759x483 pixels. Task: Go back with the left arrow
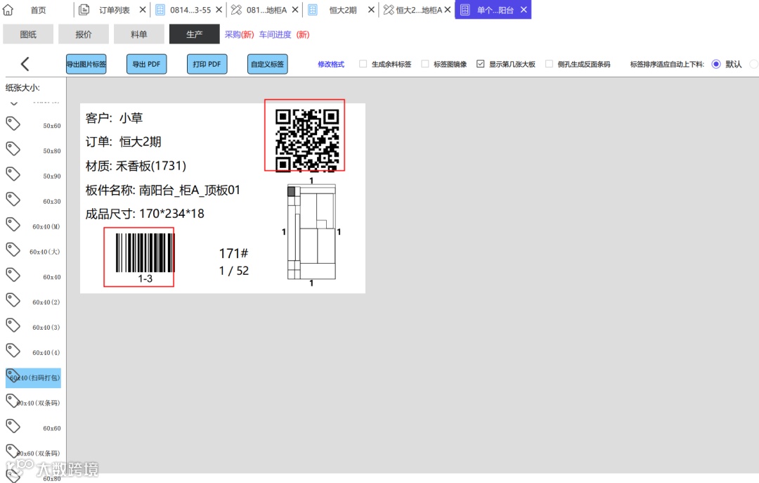[25, 64]
